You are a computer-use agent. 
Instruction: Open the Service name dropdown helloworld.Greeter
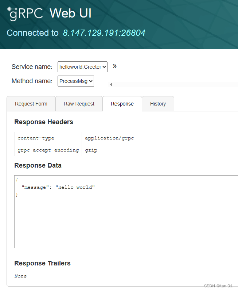(x=82, y=67)
